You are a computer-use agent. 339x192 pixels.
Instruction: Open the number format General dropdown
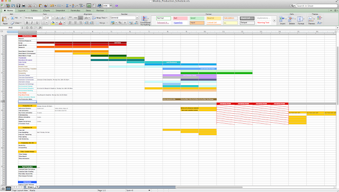tap(137, 17)
